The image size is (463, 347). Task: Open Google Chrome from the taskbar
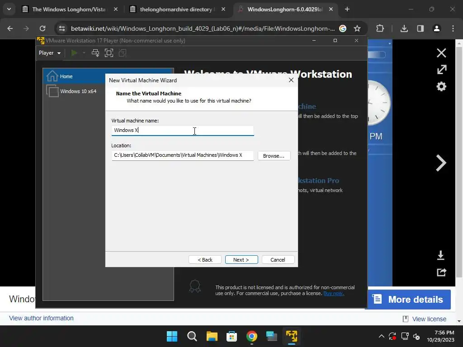click(252, 336)
